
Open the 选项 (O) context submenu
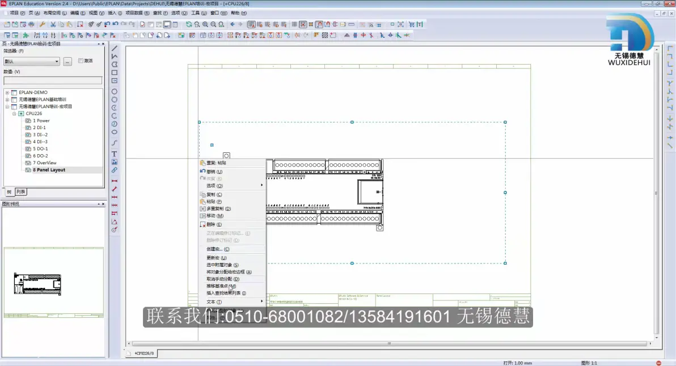point(232,186)
